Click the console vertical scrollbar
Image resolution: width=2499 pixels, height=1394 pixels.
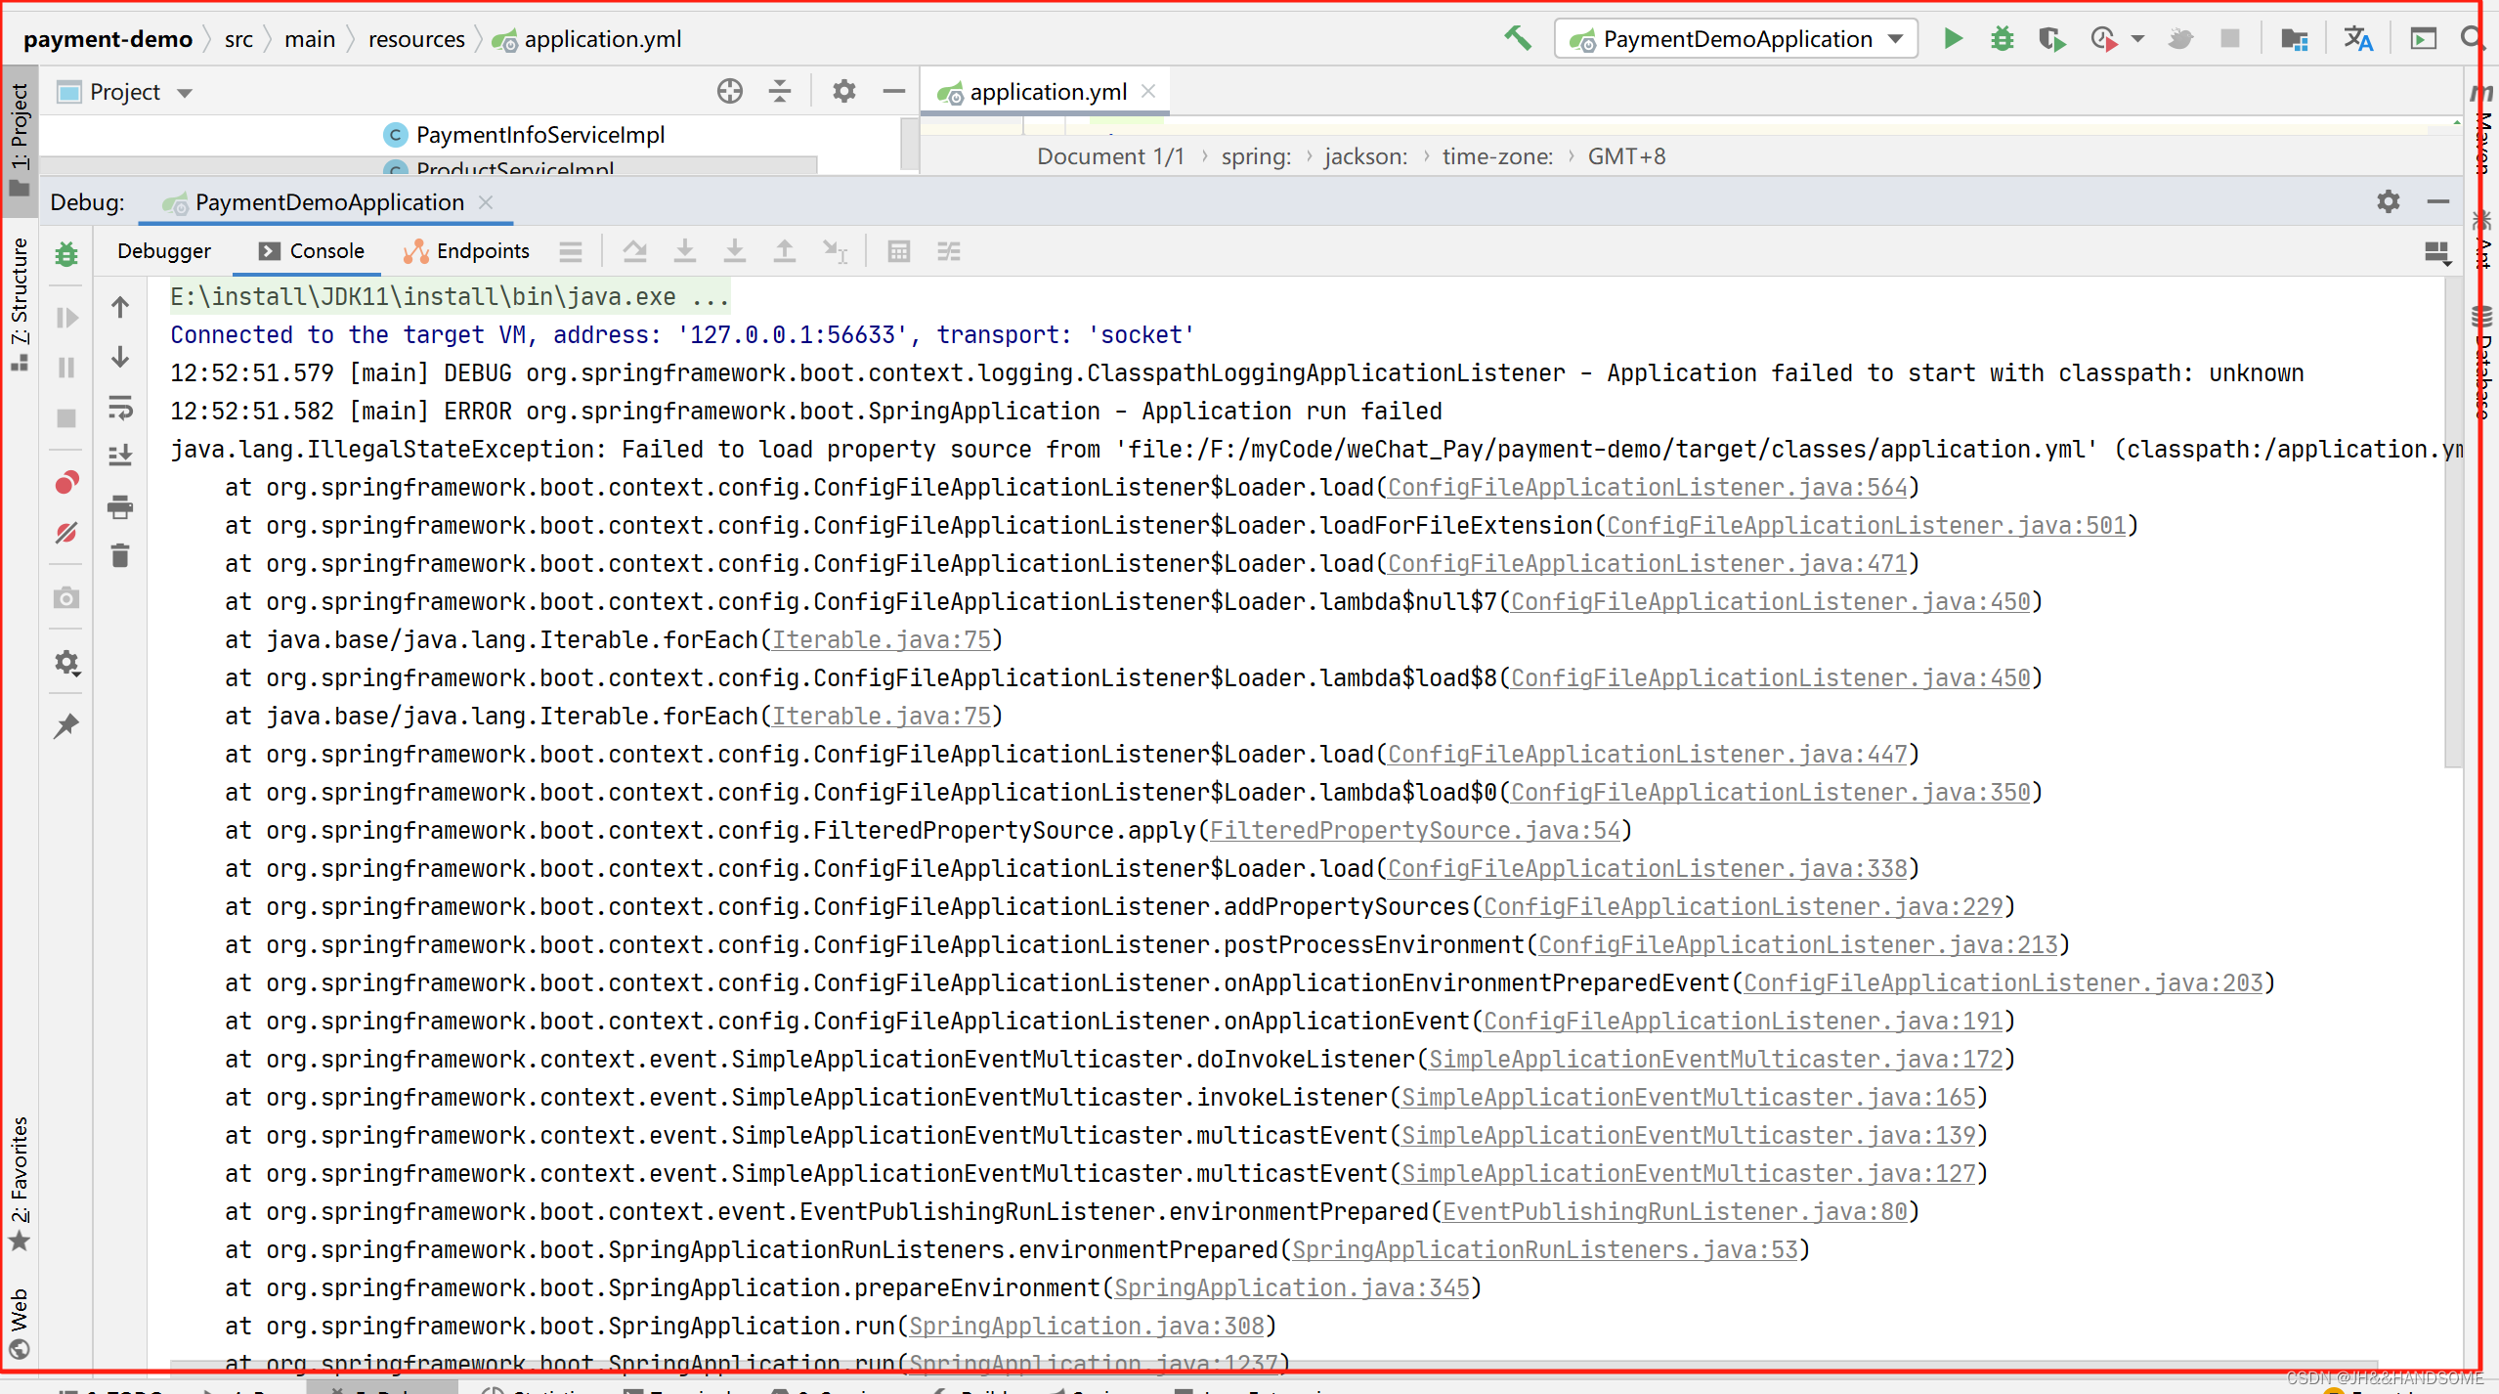click(2452, 523)
